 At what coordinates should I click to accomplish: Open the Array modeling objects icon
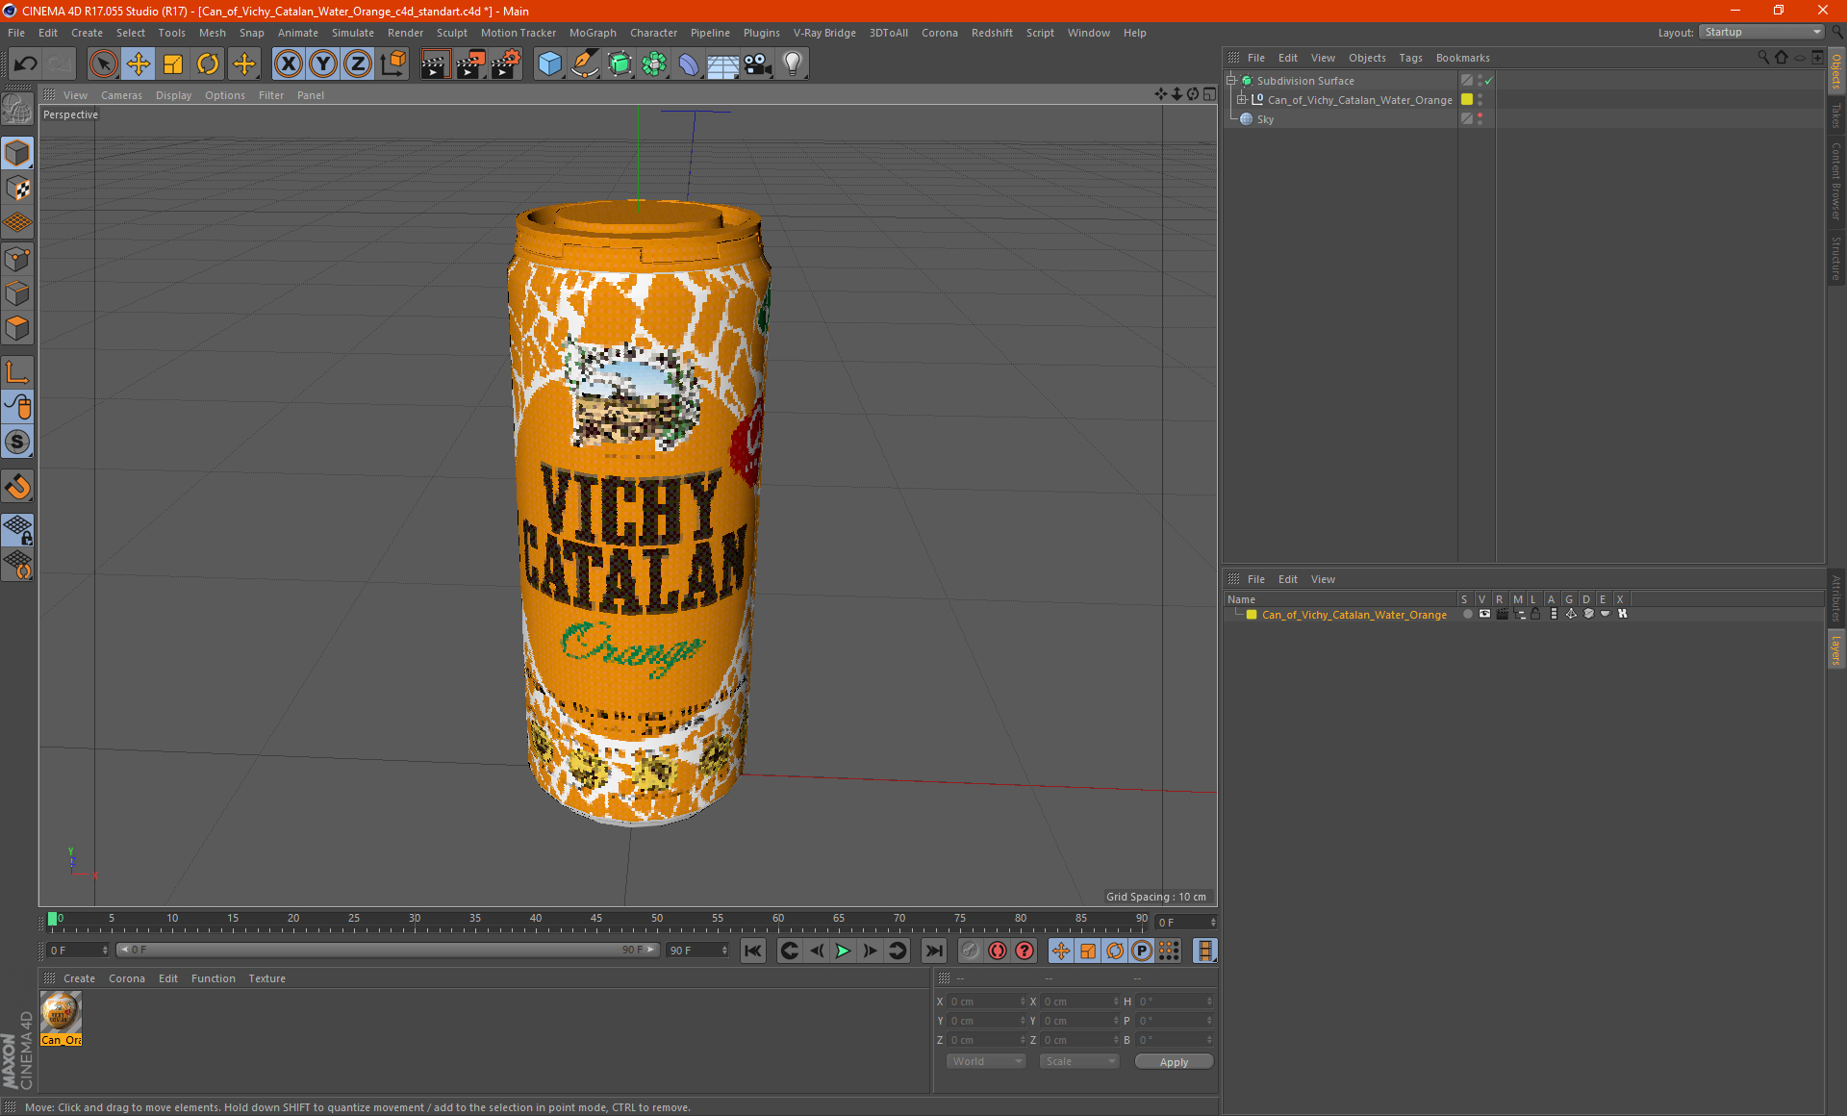(x=654, y=64)
